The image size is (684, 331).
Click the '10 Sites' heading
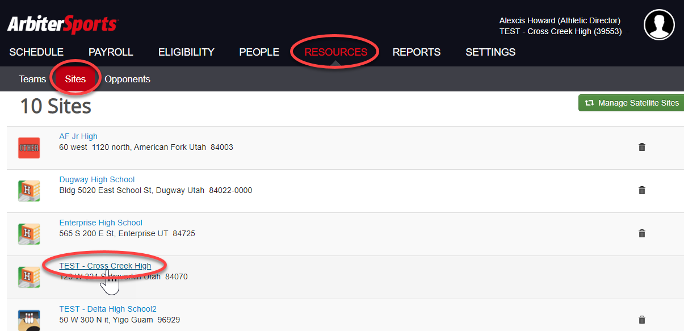pyautogui.click(x=56, y=106)
